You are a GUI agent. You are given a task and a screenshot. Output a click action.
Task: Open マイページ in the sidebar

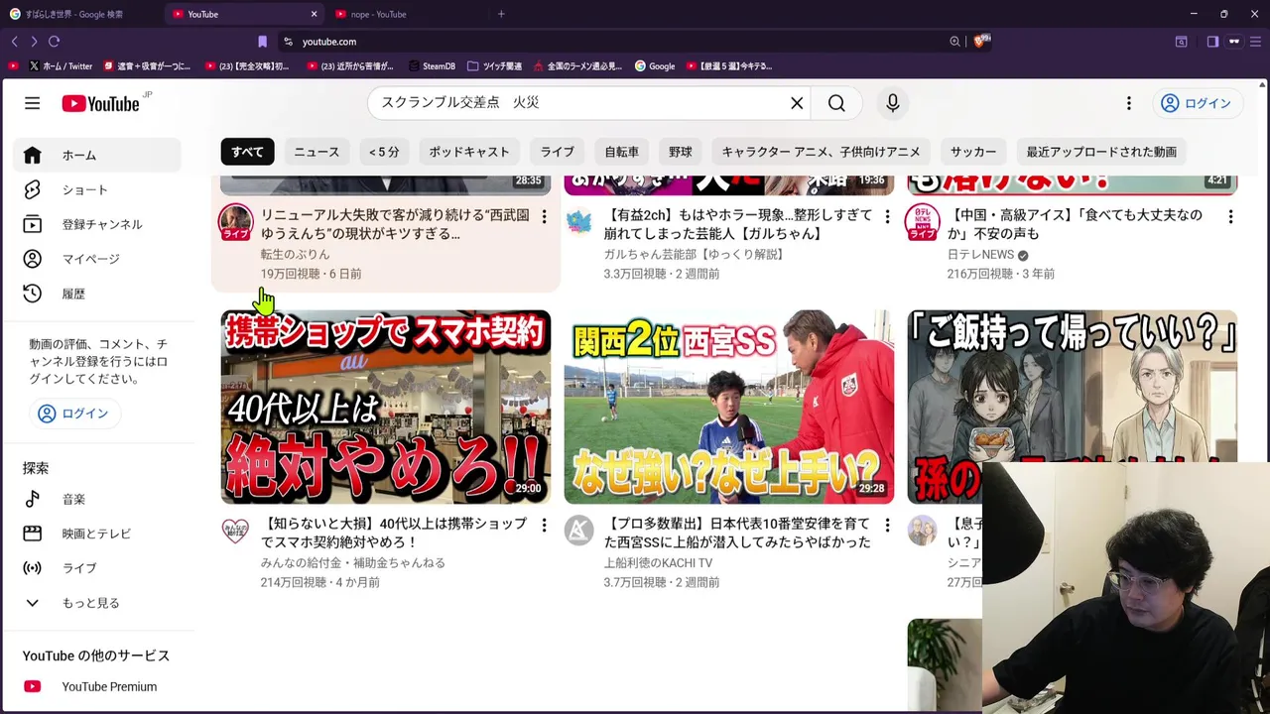point(97,259)
